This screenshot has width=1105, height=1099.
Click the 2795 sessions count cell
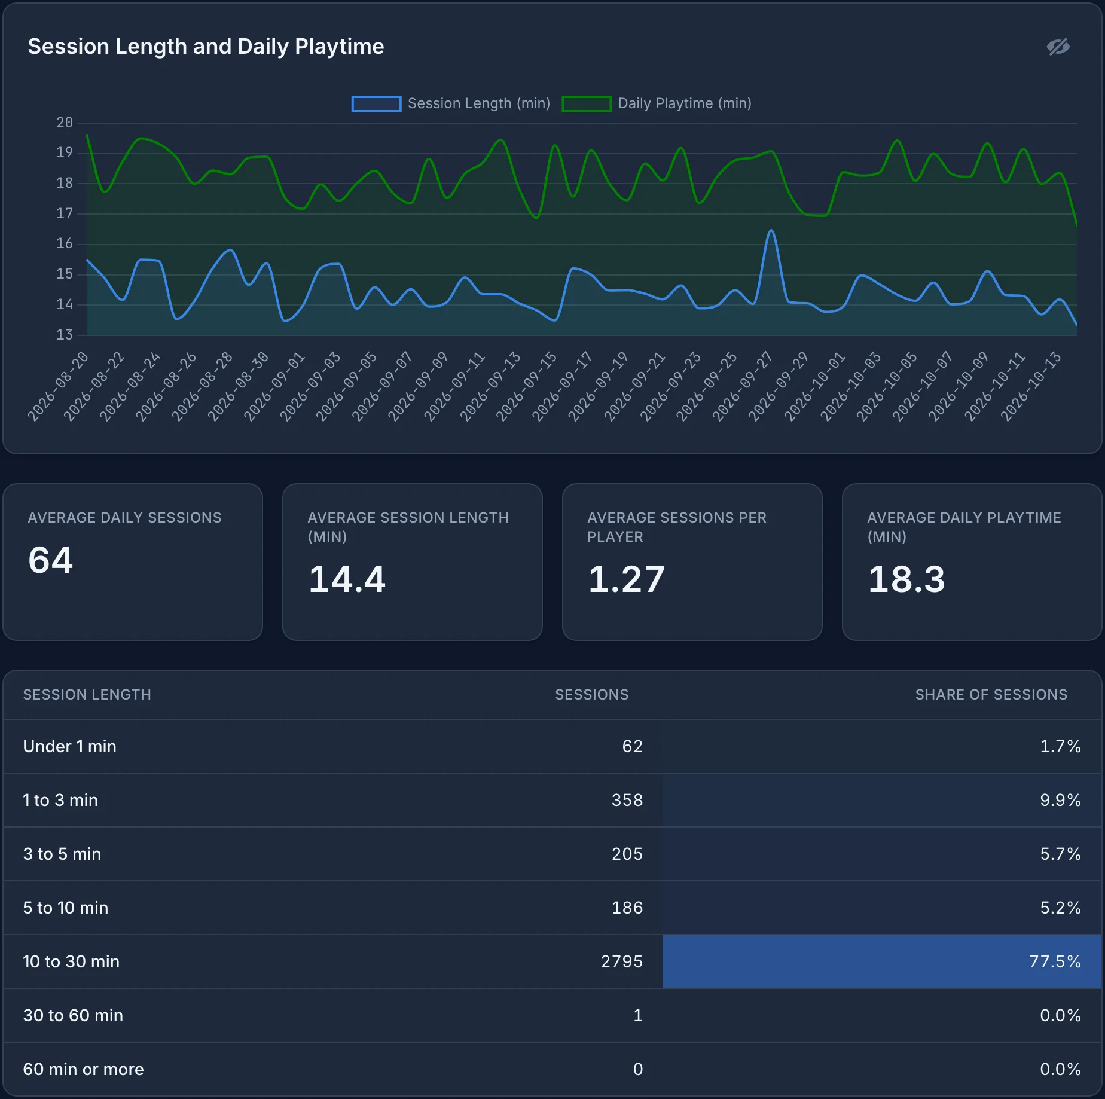622,961
